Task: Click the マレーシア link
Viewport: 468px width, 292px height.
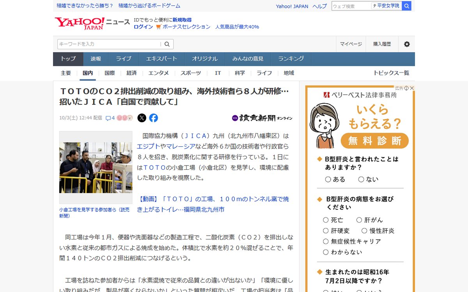Action: 181,146
